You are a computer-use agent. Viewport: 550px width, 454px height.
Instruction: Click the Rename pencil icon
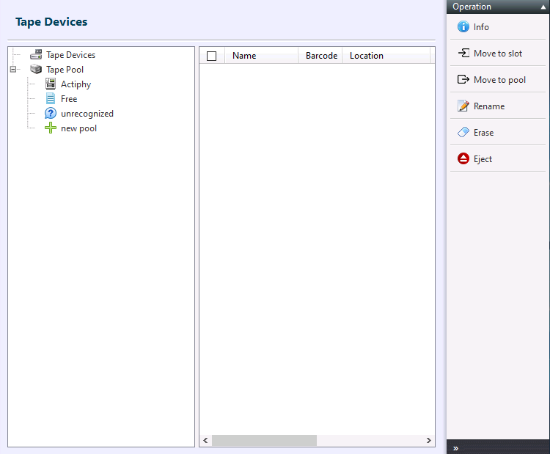(x=463, y=106)
